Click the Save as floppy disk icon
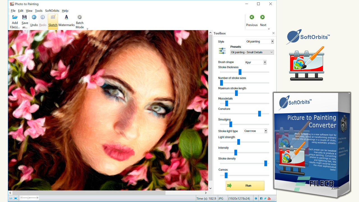This screenshot has width=359, height=202. [x=25, y=17]
